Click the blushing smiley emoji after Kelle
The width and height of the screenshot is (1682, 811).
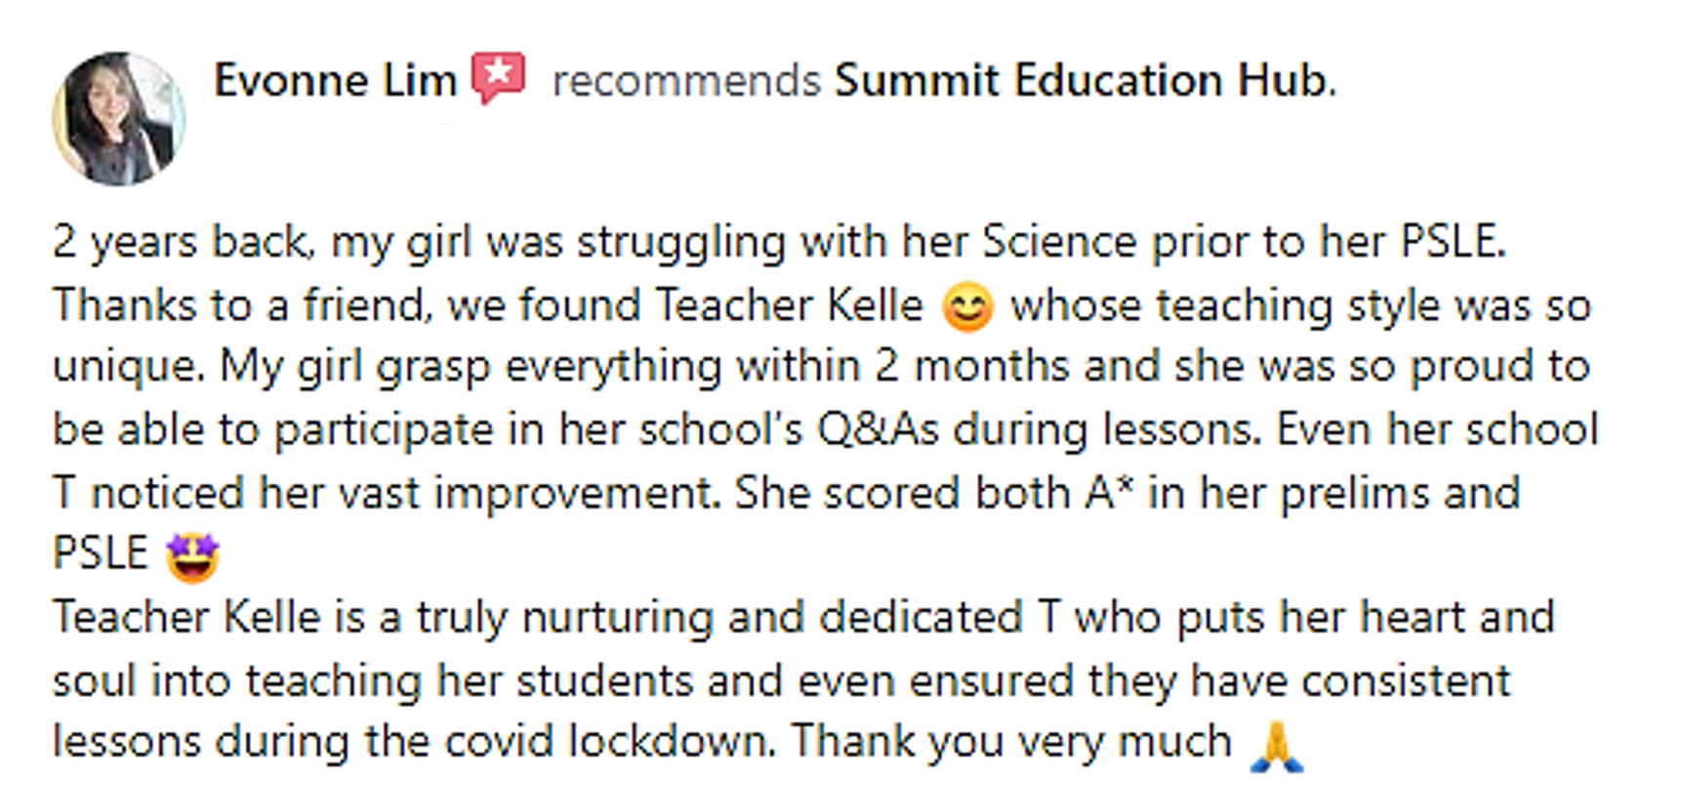click(967, 306)
